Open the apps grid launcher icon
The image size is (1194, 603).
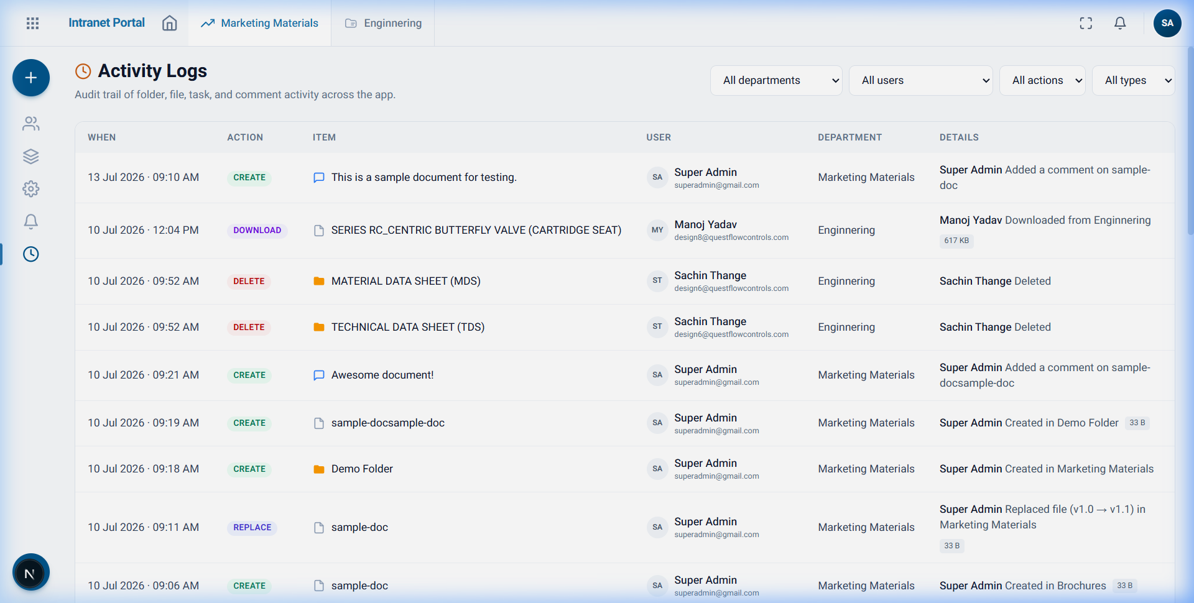[32, 23]
